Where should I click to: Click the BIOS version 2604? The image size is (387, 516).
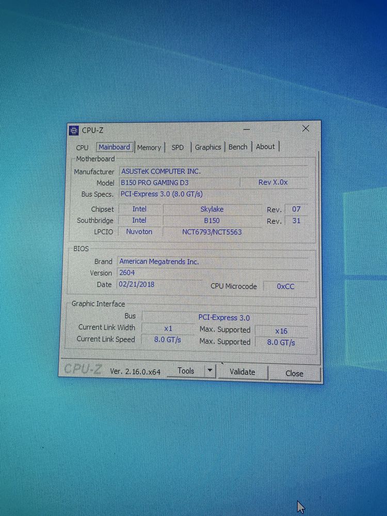(x=213, y=273)
